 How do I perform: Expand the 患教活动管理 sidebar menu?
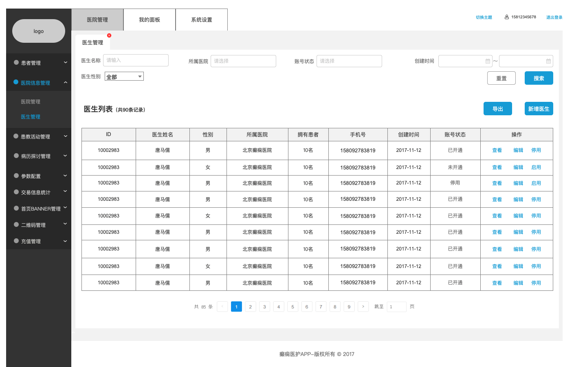click(x=66, y=136)
